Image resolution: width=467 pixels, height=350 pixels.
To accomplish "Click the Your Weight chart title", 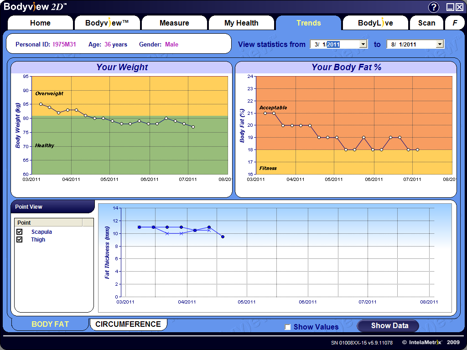I will pos(122,67).
